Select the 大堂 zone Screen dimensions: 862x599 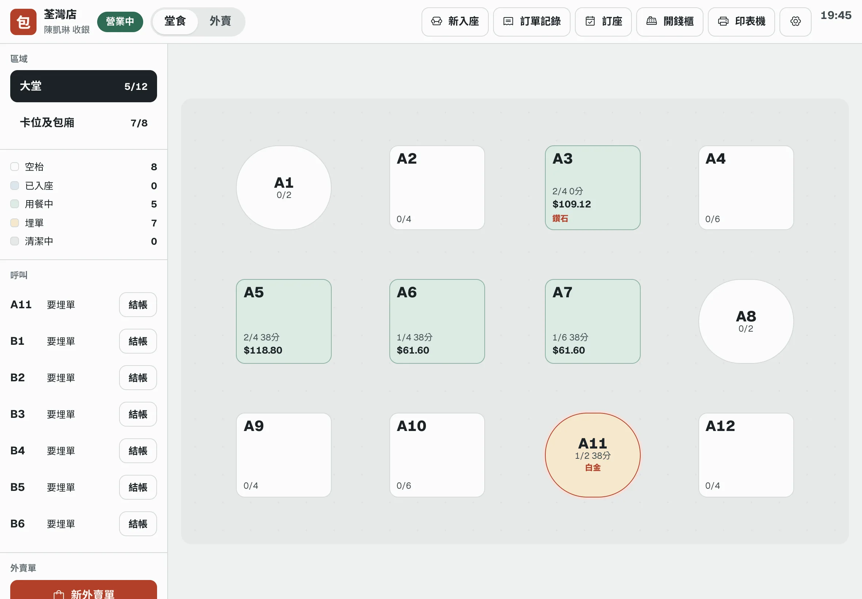pos(83,86)
